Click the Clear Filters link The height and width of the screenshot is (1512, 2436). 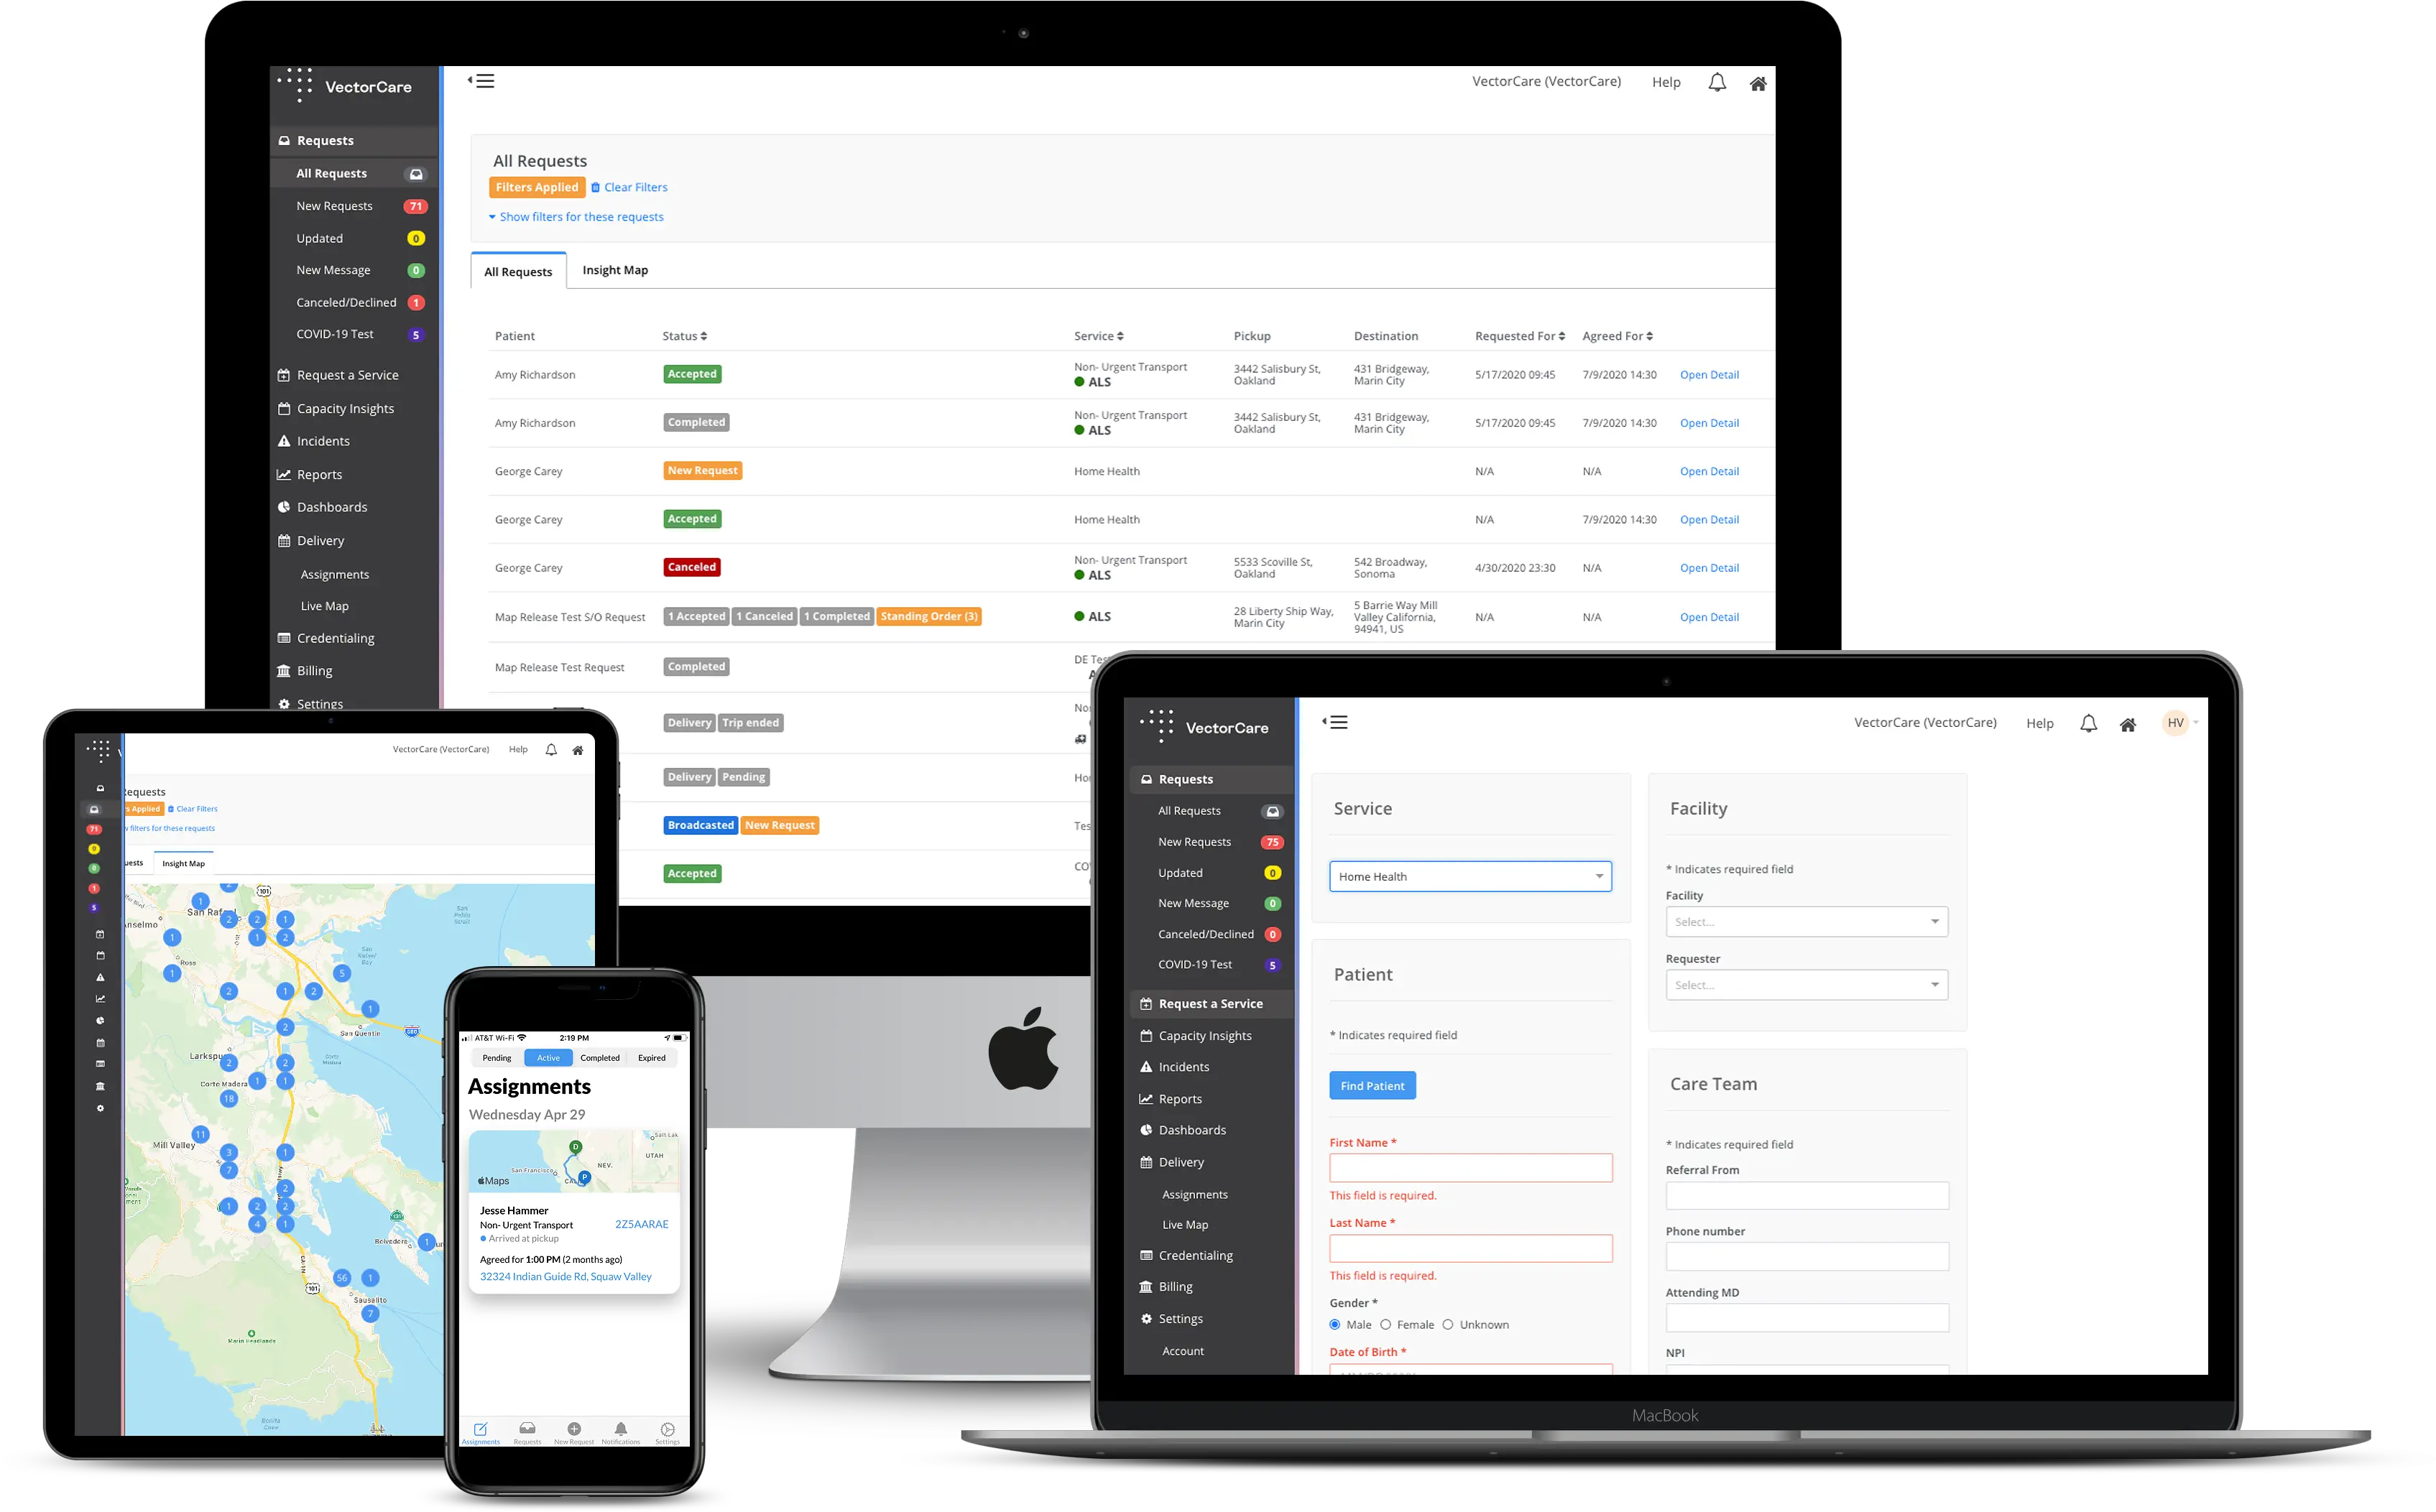(x=631, y=186)
